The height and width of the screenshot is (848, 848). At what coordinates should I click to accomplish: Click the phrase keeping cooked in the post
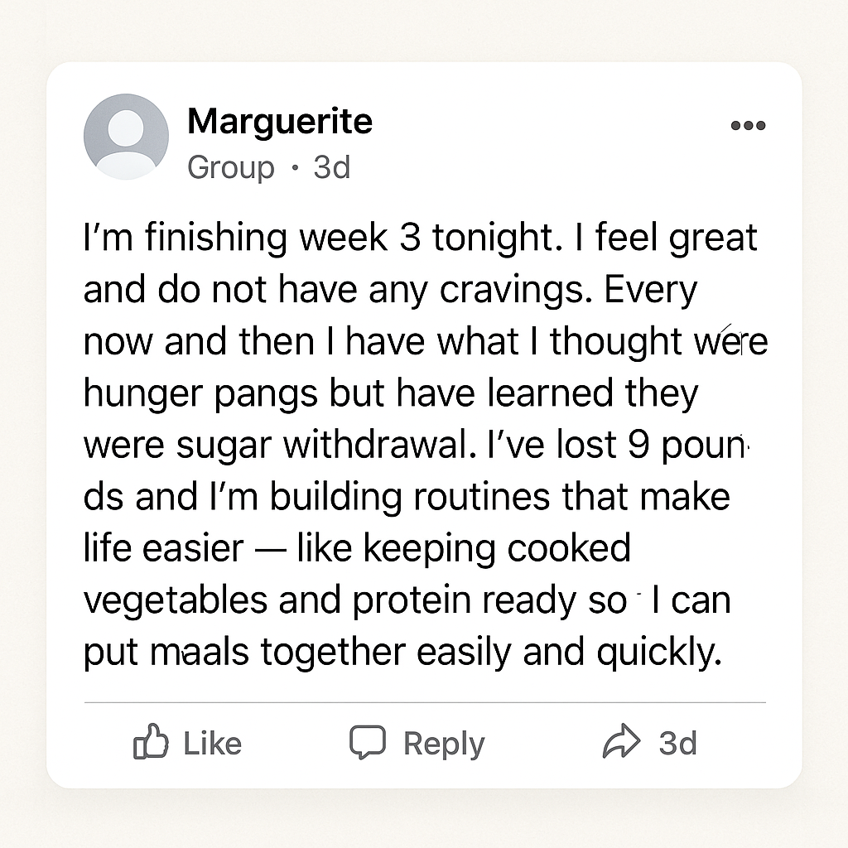coord(497,548)
